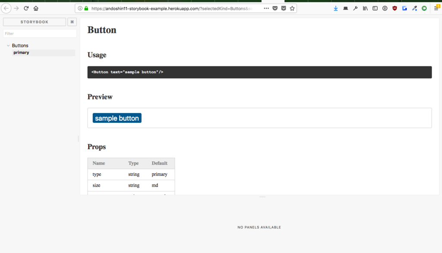Click the 'type' prop name cell

[97, 174]
